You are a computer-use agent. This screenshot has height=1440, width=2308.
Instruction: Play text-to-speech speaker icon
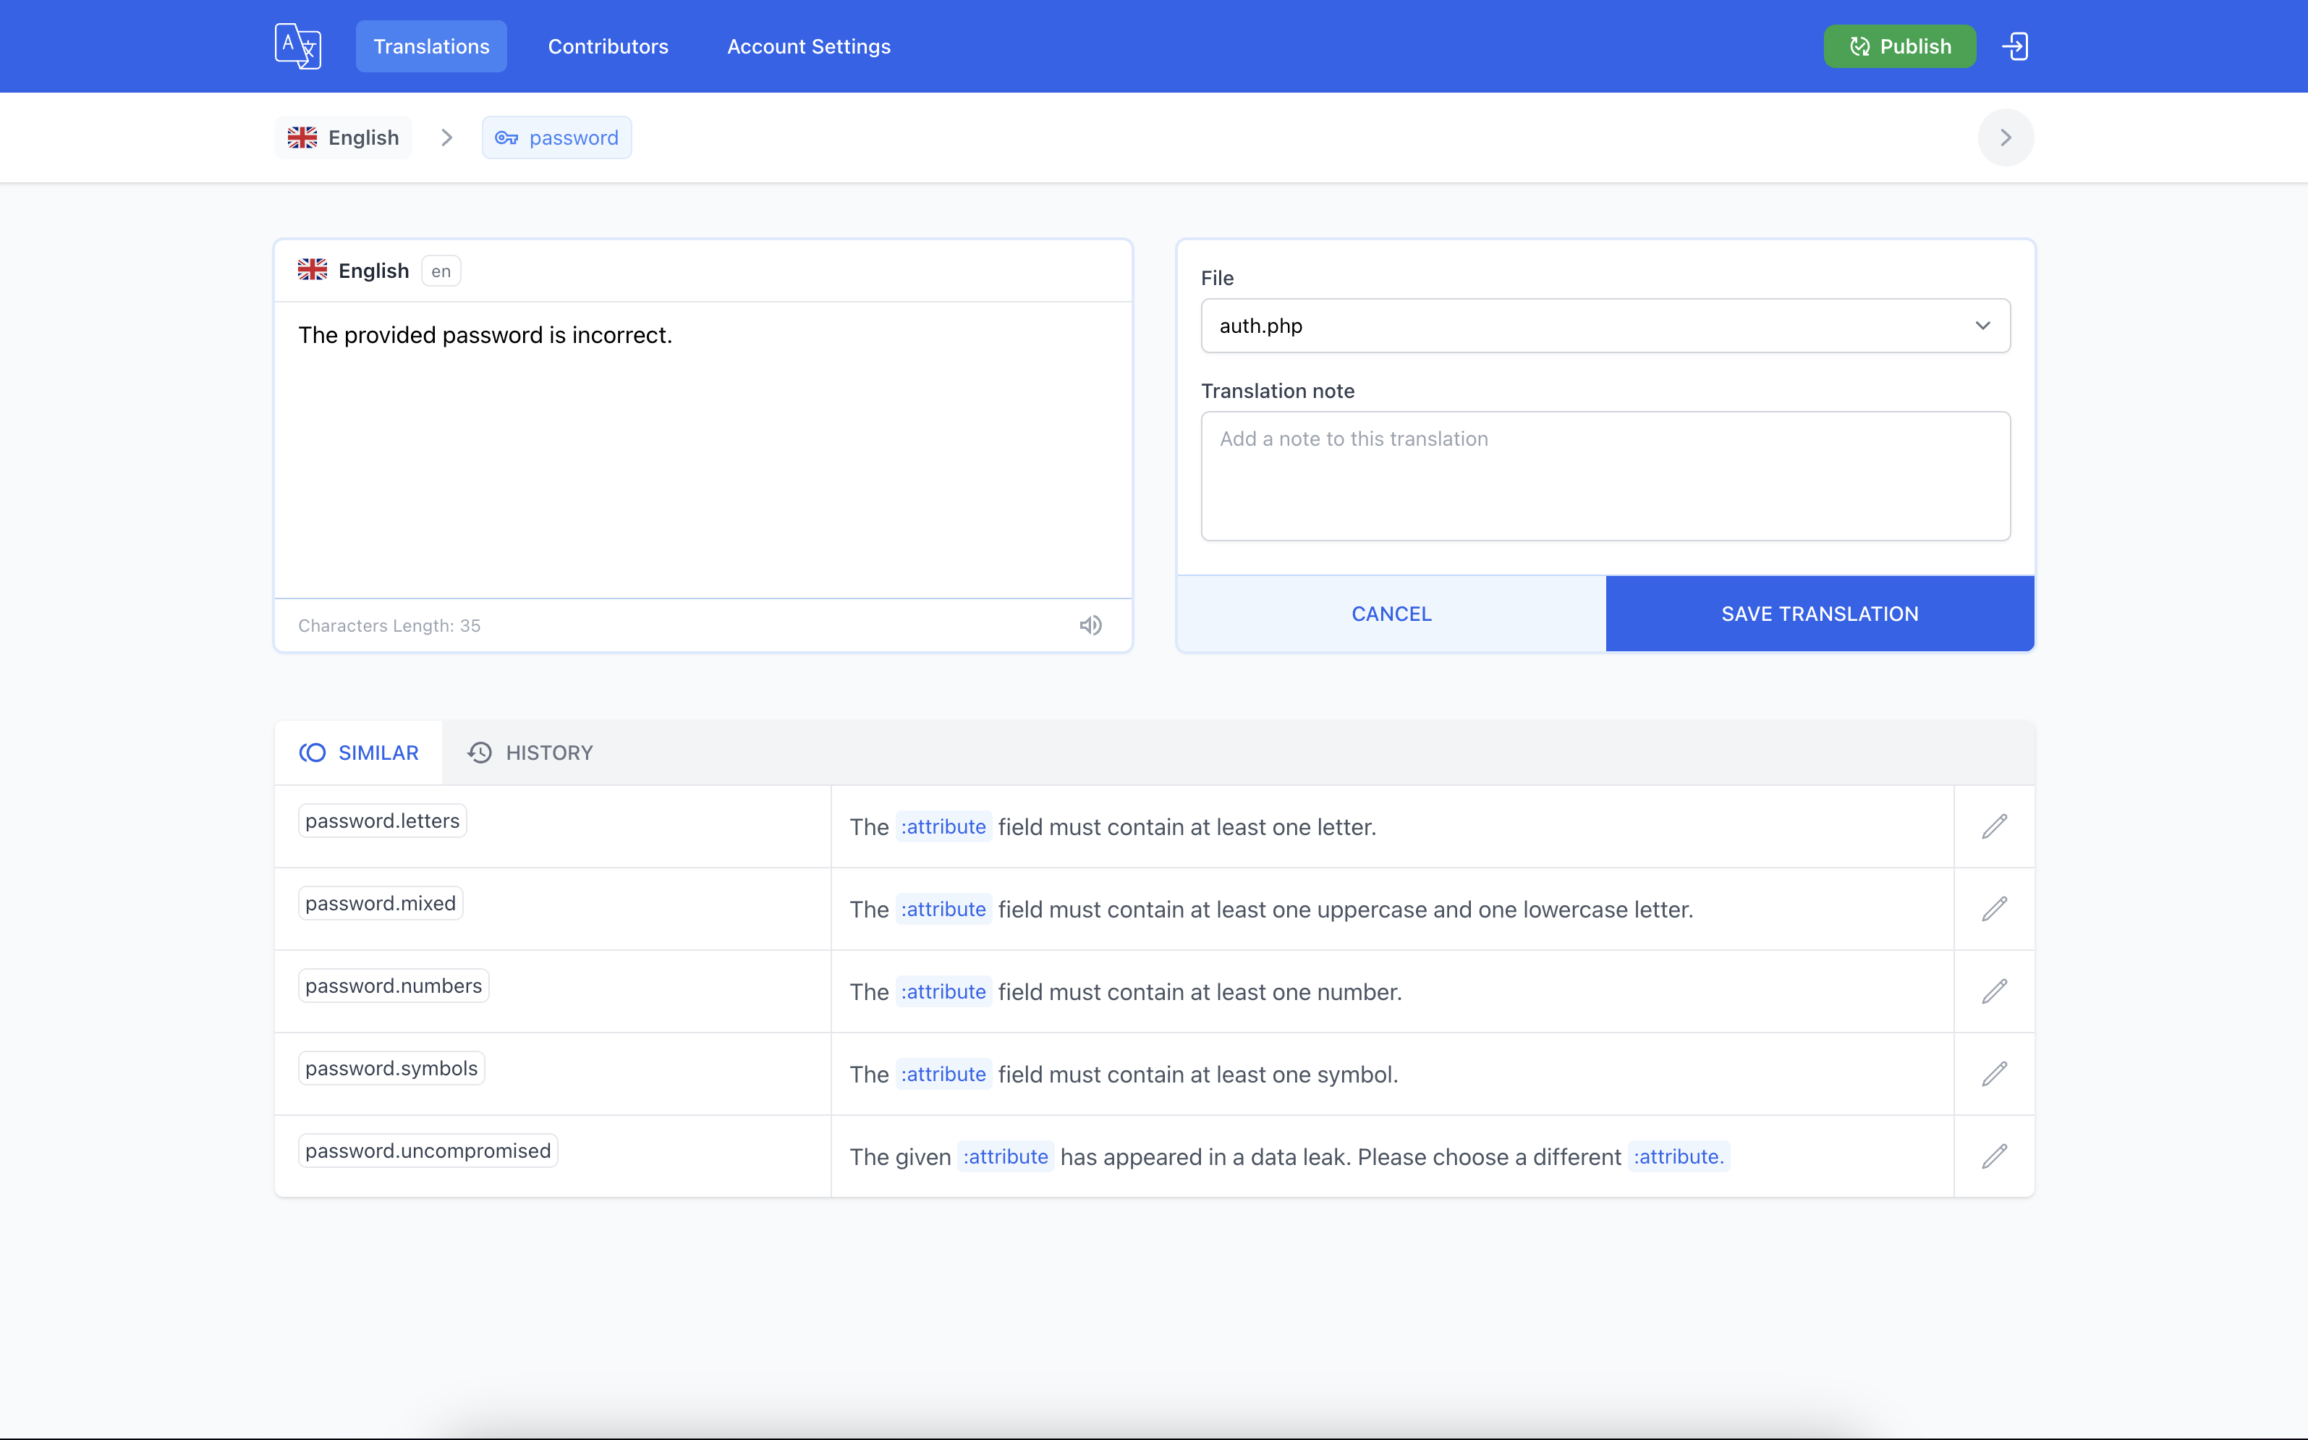(1090, 626)
